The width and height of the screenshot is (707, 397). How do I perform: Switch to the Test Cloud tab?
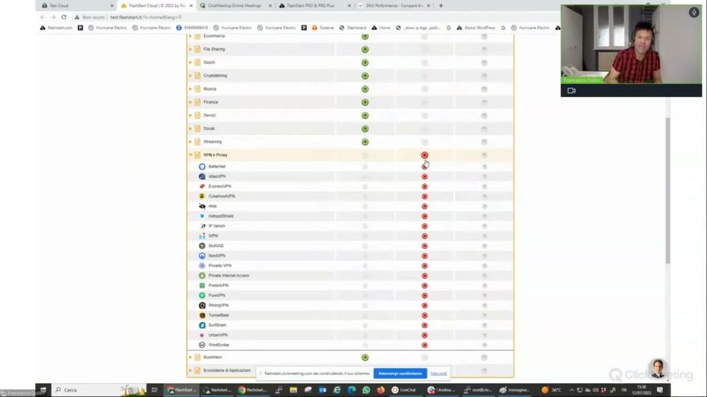[77, 6]
